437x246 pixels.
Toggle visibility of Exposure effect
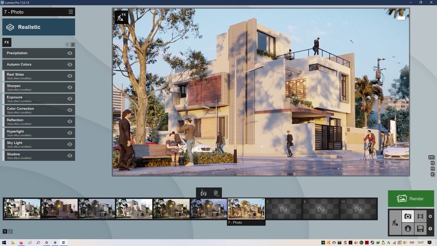70,99
